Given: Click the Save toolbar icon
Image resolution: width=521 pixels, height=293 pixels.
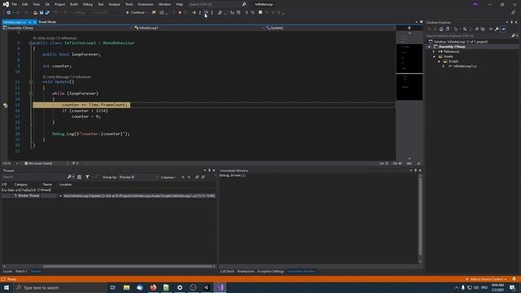Looking at the screenshot, I should pyautogui.click(x=42, y=13).
